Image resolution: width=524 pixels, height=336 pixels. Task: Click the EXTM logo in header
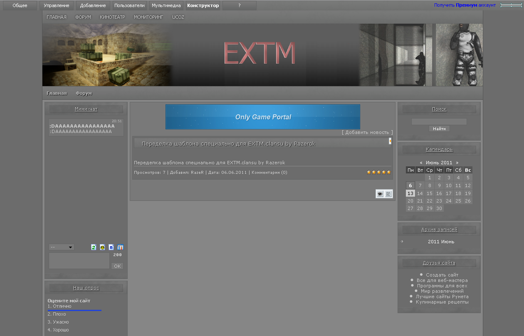(x=260, y=53)
